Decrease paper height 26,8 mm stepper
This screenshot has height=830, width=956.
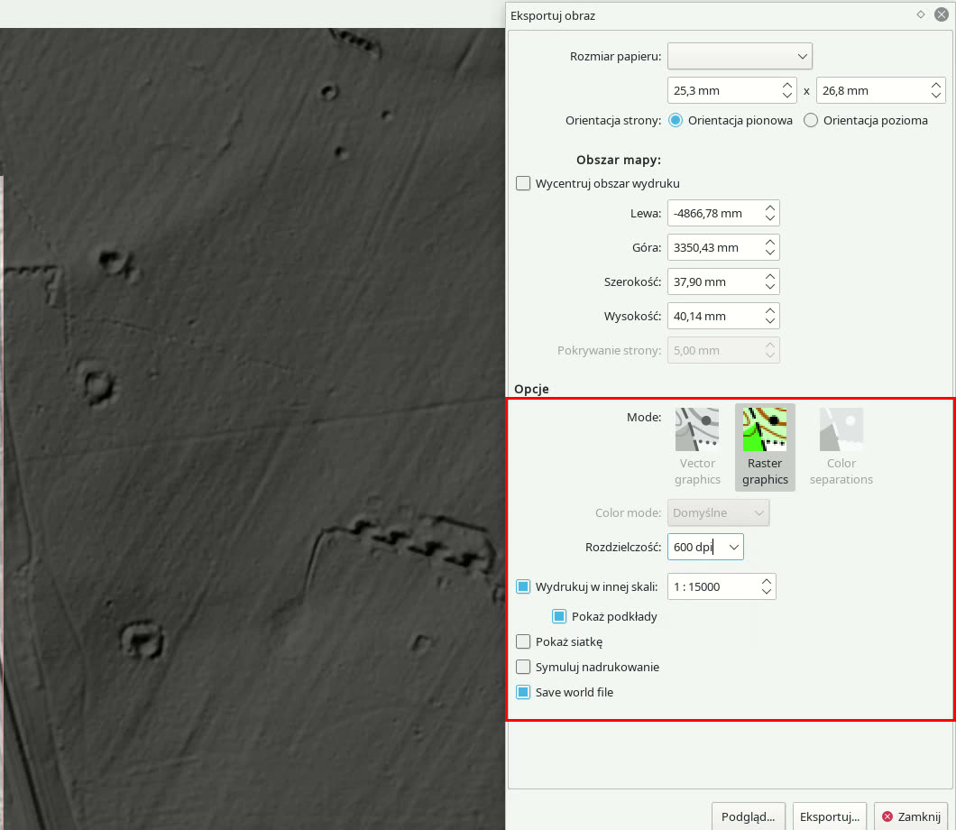936,96
